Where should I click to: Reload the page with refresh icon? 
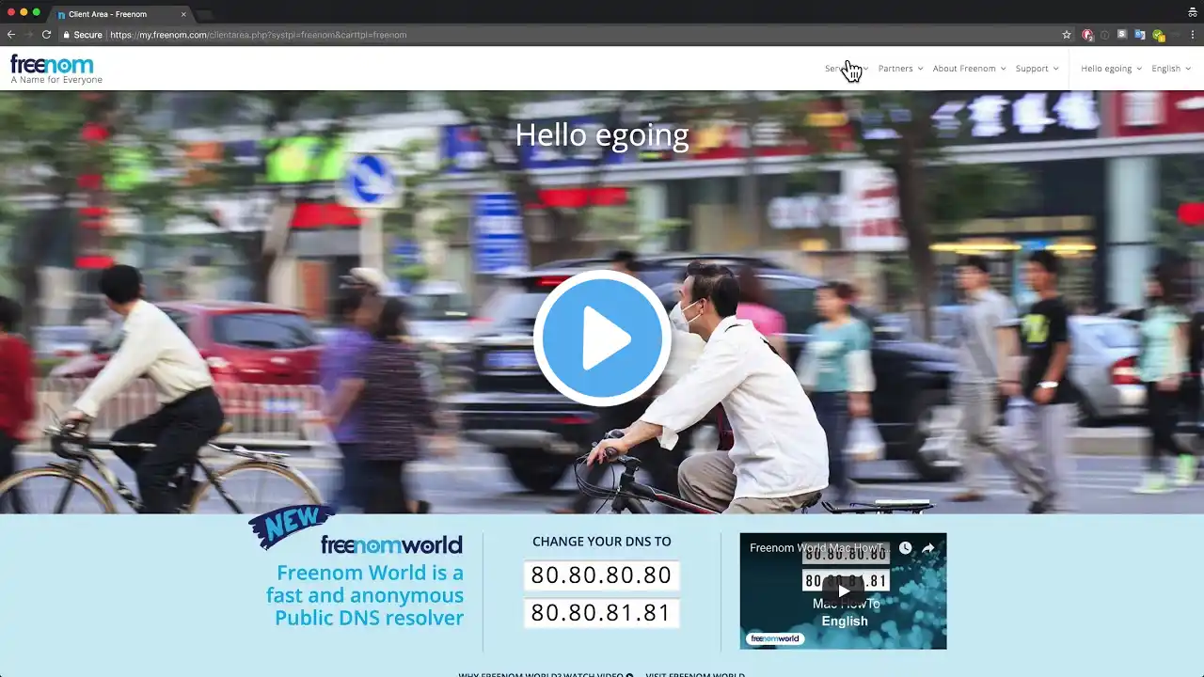[46, 35]
